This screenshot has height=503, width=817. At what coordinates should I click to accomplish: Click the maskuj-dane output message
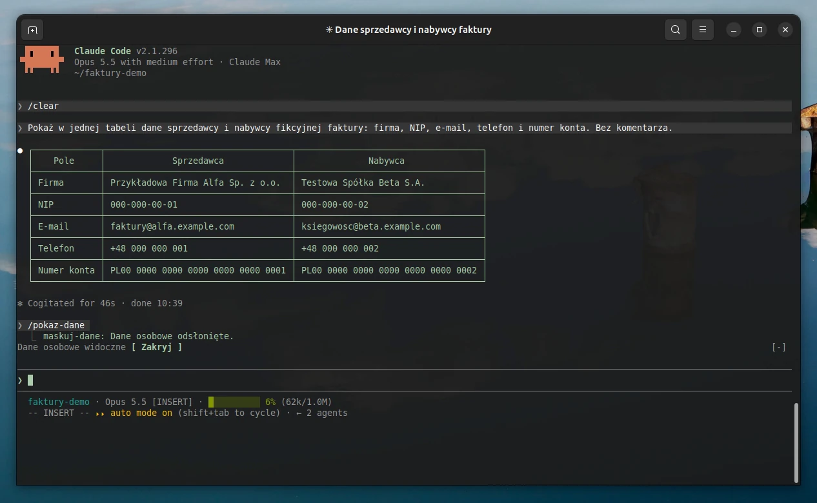point(139,336)
